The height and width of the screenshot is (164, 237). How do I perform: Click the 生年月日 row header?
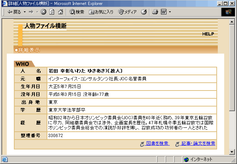click(x=31, y=87)
